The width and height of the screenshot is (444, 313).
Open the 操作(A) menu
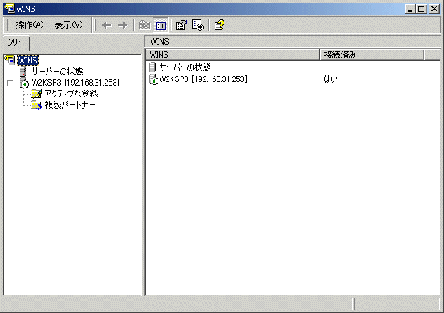coord(29,25)
